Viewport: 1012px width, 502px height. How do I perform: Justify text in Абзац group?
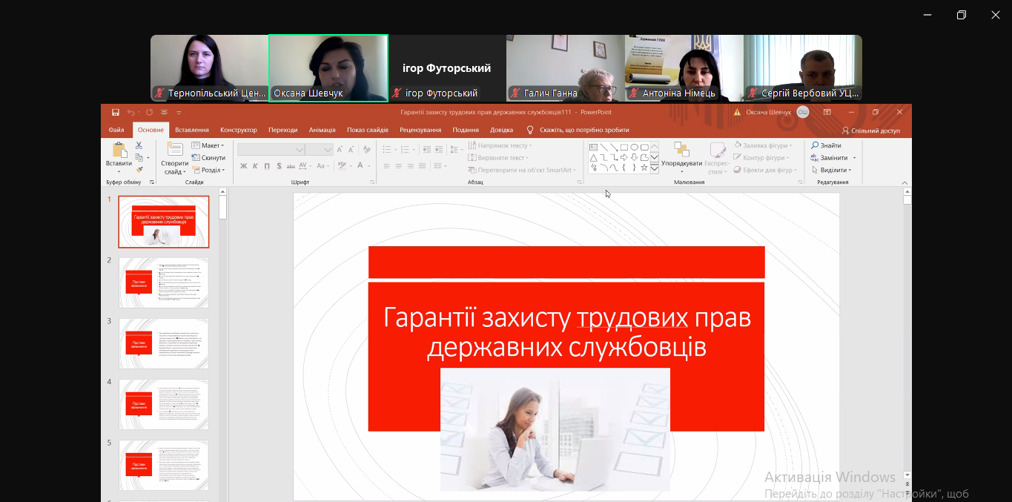coord(422,166)
